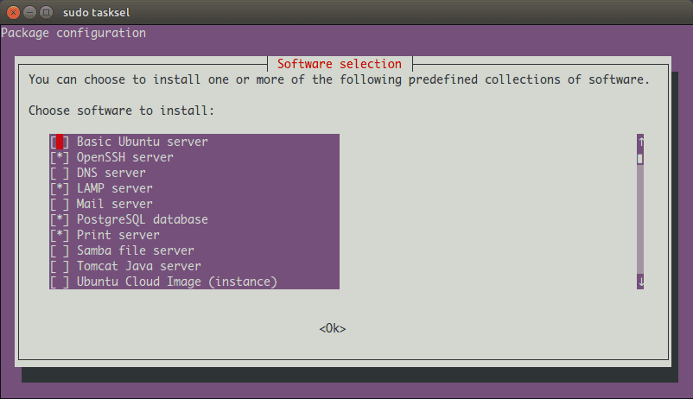Enable the DNS server checkbox
Viewport: 693px width, 399px height.
60,173
